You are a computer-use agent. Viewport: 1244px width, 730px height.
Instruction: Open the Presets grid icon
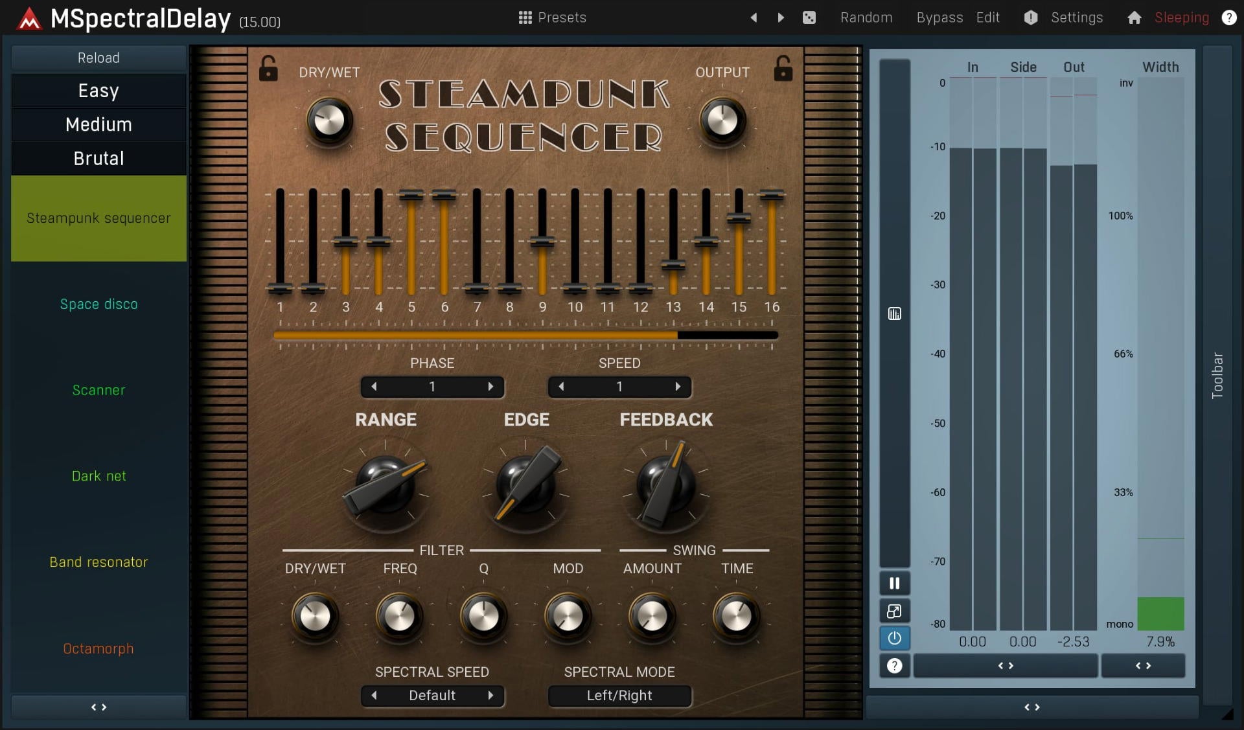(x=525, y=17)
